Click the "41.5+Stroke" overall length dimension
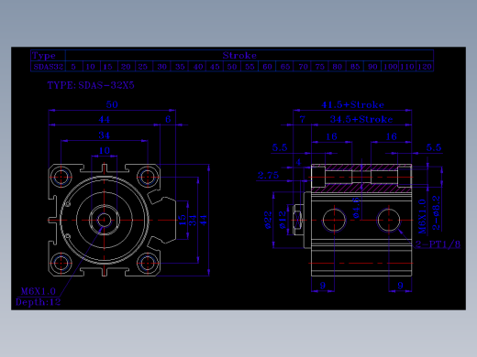This screenshot has width=477, height=357. click(352, 104)
